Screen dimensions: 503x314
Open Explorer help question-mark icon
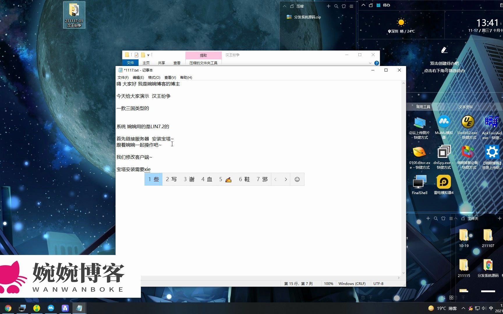(377, 63)
